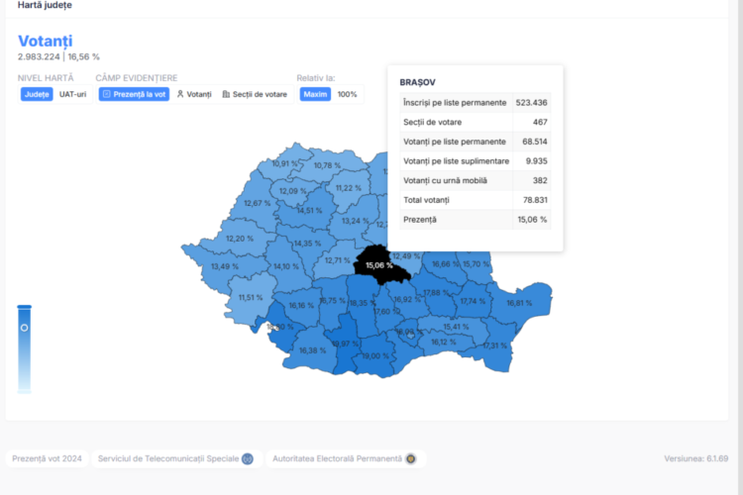Select the county showing 14,35 %

point(307,244)
